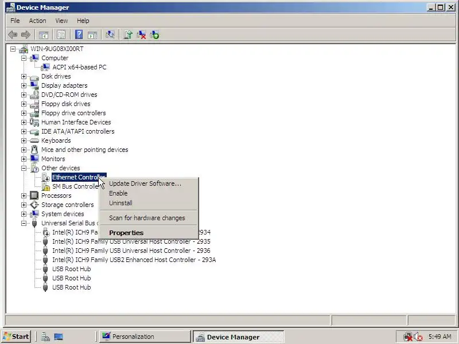Click the Device Manager taskbar button
The width and height of the screenshot is (459, 344).
(238, 337)
